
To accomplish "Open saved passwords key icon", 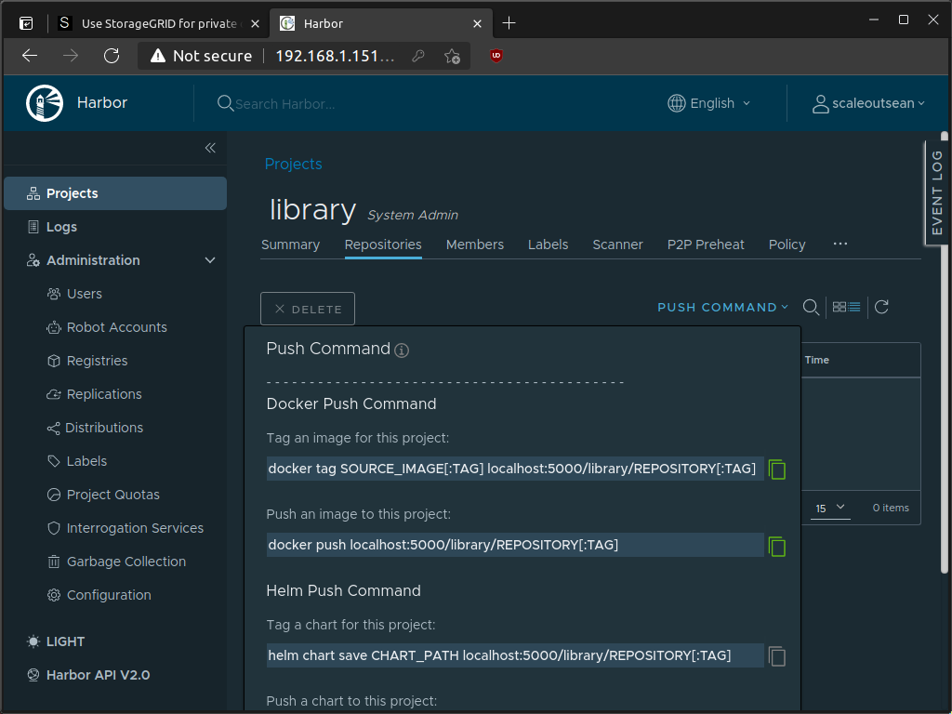I will tap(418, 56).
